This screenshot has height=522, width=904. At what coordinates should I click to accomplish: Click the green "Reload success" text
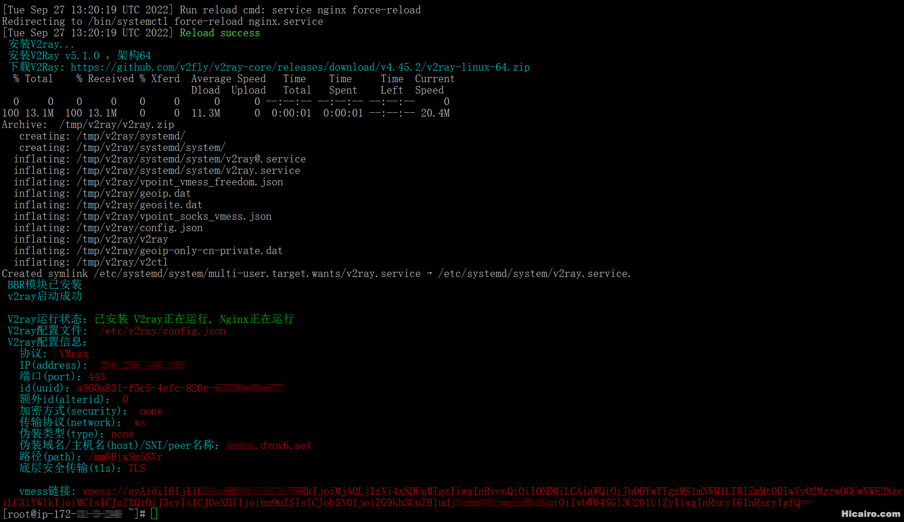[220, 33]
